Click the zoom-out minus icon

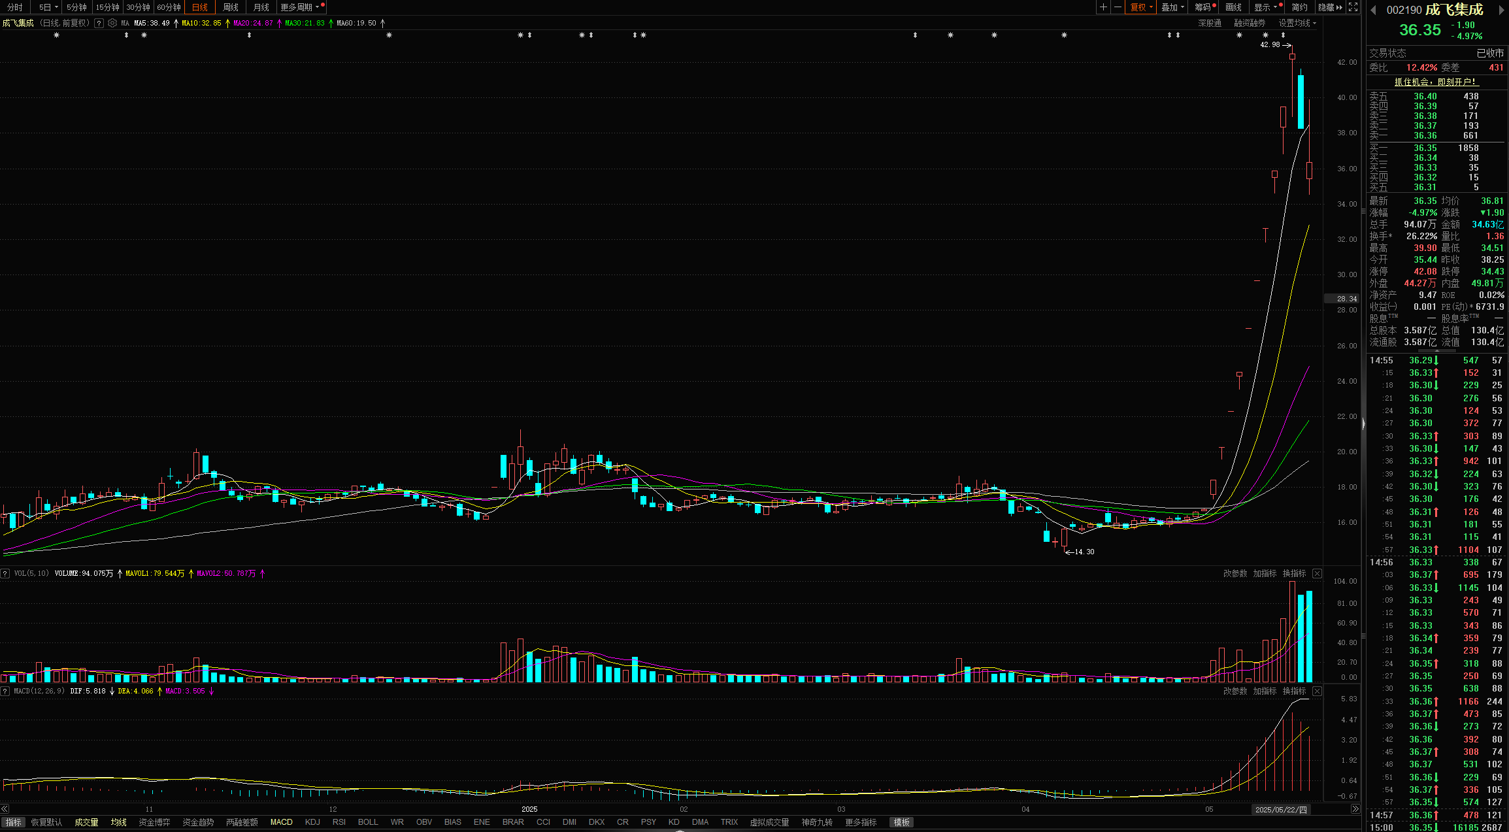coord(1118,7)
